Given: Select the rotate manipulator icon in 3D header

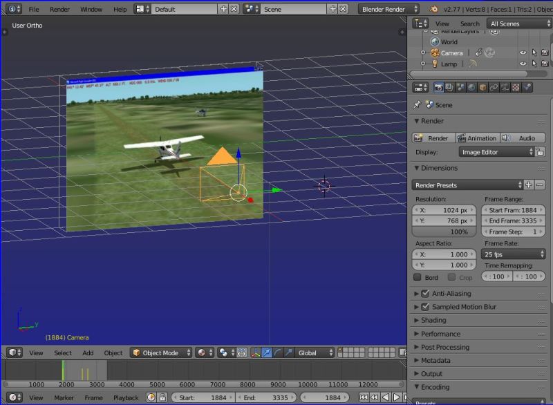Looking at the screenshot, I should pyautogui.click(x=277, y=352).
